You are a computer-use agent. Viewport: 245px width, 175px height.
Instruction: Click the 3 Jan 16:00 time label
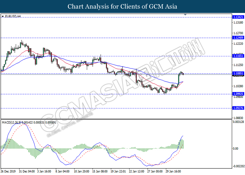(x=44, y=171)
